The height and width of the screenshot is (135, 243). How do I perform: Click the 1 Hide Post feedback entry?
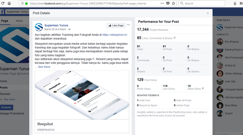click(144, 100)
